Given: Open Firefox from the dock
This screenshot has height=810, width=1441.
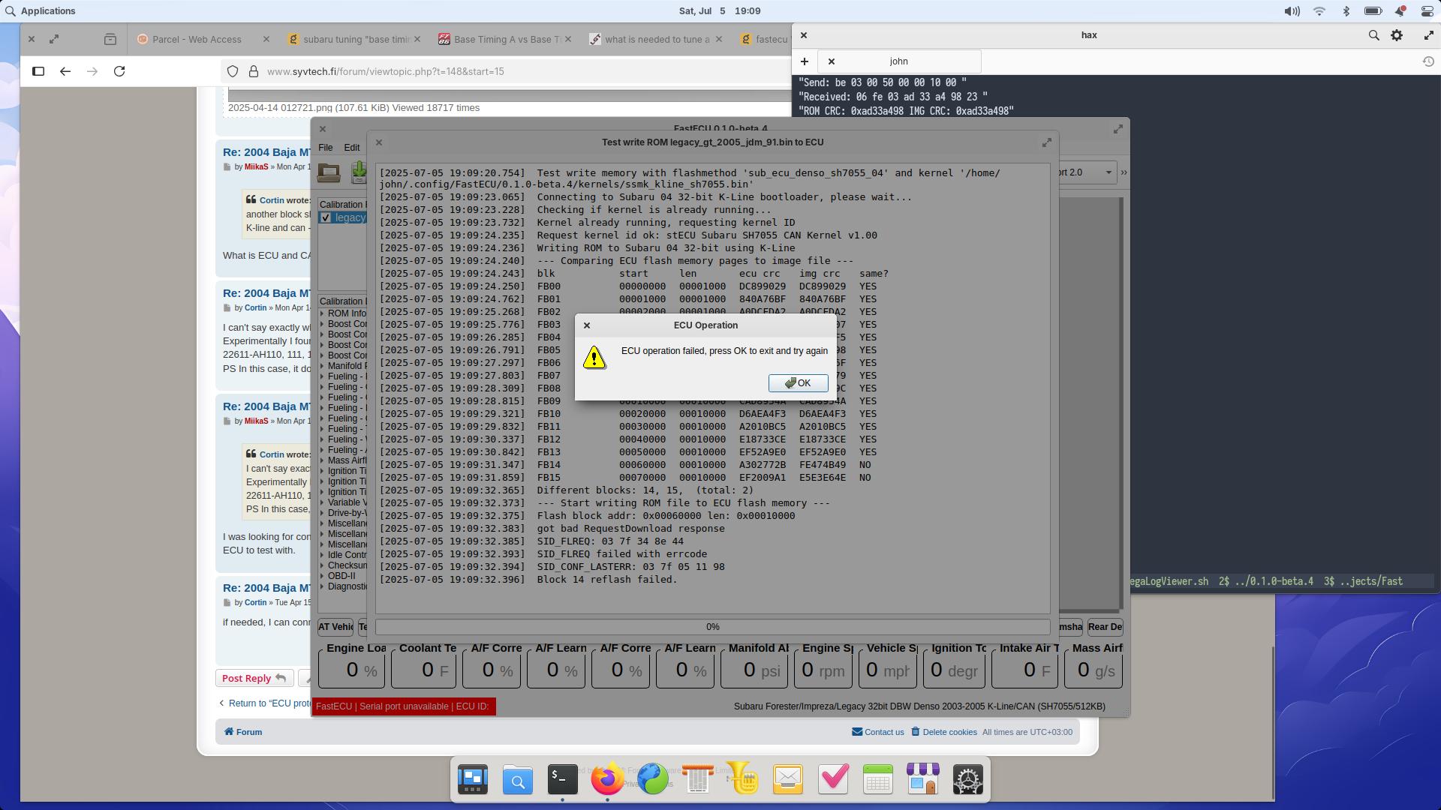Looking at the screenshot, I should tap(607, 780).
